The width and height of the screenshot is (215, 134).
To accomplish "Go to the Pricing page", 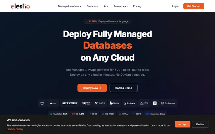I will point(137,6).
